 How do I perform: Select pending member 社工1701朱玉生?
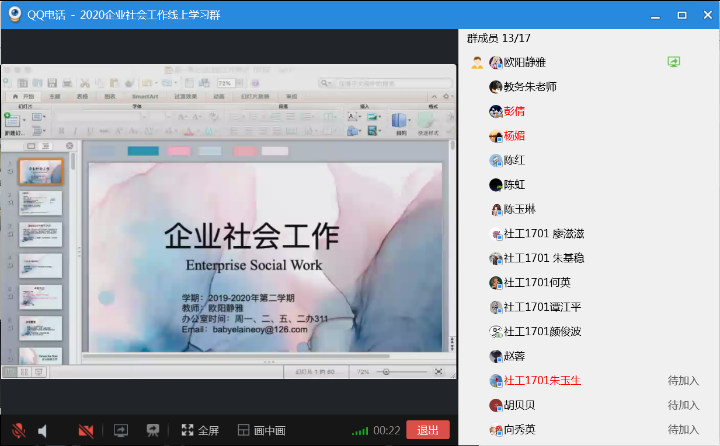click(x=542, y=381)
